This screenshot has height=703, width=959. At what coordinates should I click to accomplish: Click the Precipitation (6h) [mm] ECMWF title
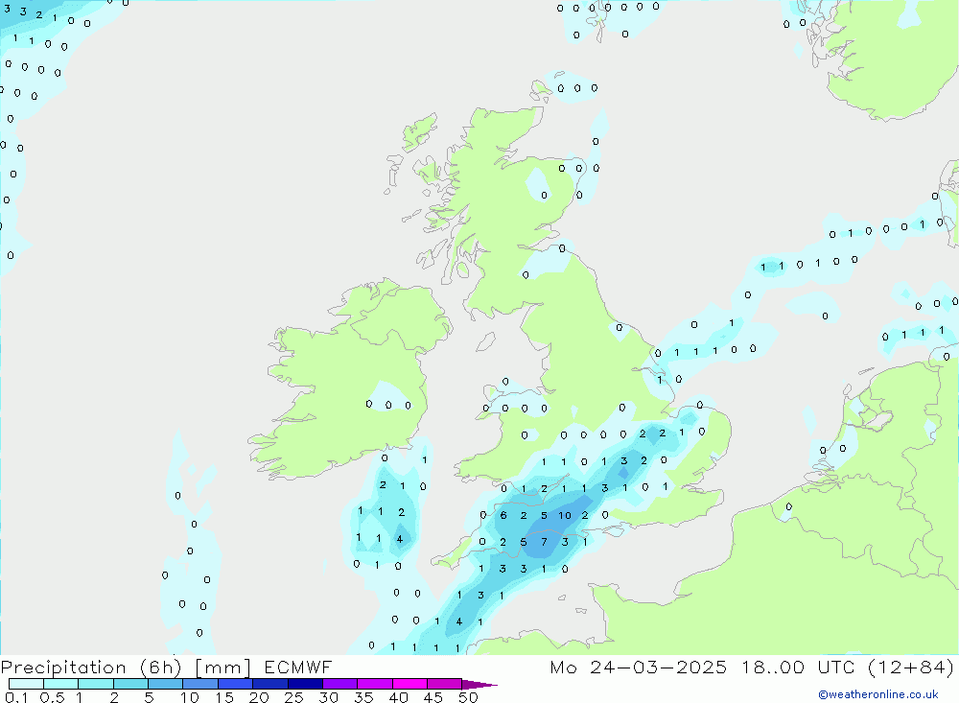166,667
